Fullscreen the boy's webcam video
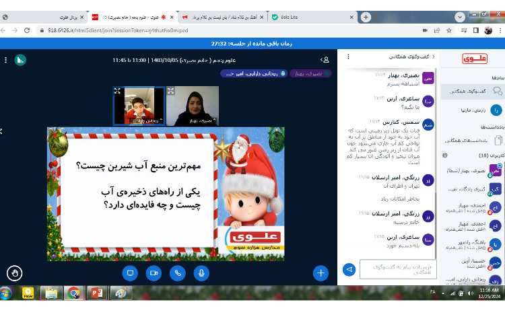This screenshot has width=505, height=323. point(118,91)
